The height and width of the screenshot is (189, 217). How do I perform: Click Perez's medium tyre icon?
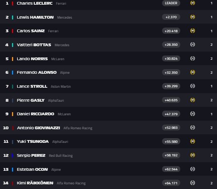coord(193,155)
